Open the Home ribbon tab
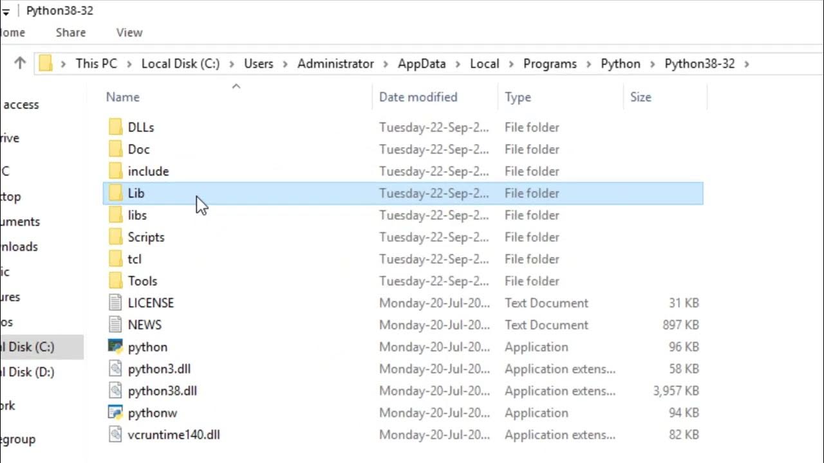824x463 pixels. pos(12,32)
